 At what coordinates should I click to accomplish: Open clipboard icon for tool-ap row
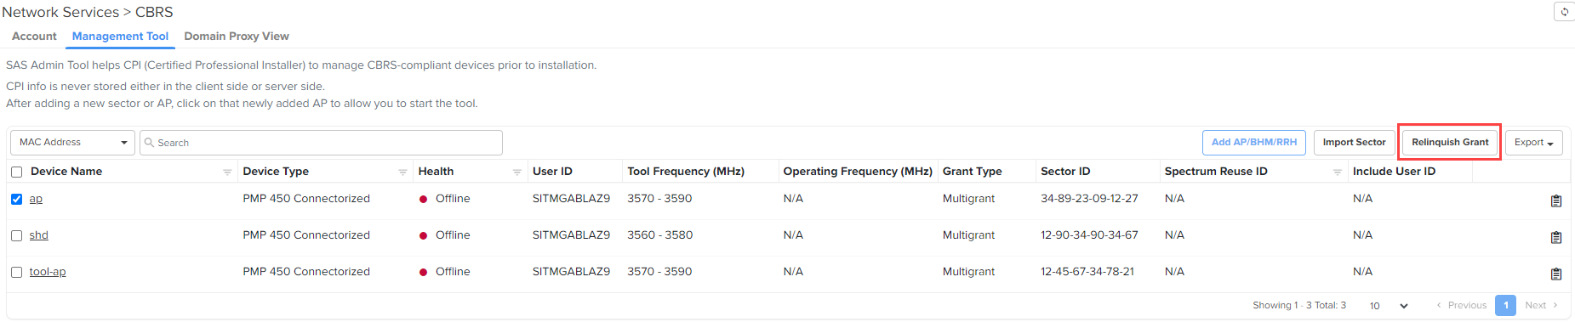[x=1555, y=274]
